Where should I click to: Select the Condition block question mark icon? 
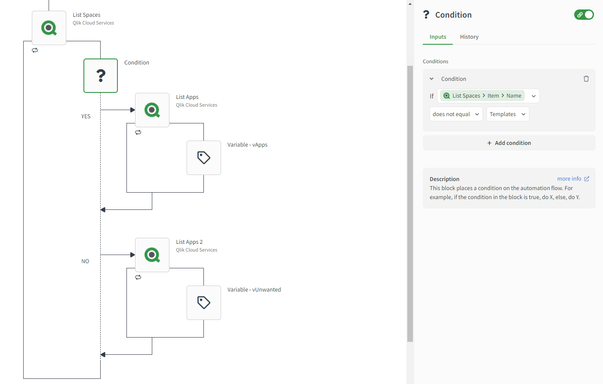point(101,76)
